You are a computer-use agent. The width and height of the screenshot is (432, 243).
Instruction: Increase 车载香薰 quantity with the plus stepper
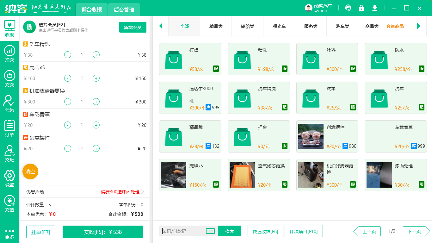(96, 125)
